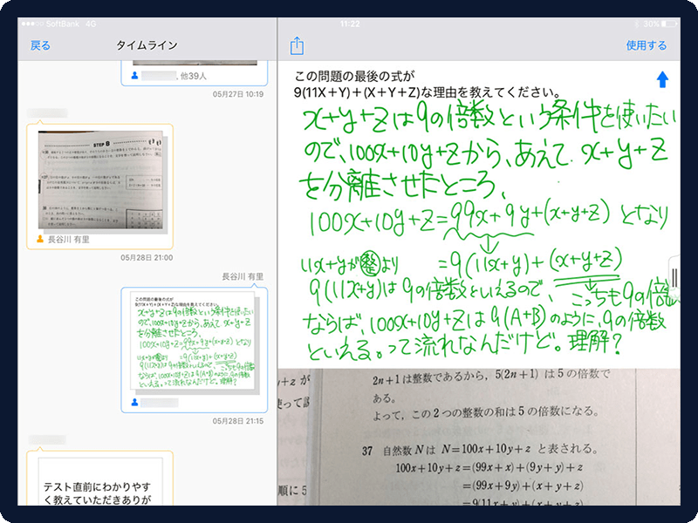The width and height of the screenshot is (698, 523).
Task: Tap the side handle on the right edge
Action: point(674,278)
